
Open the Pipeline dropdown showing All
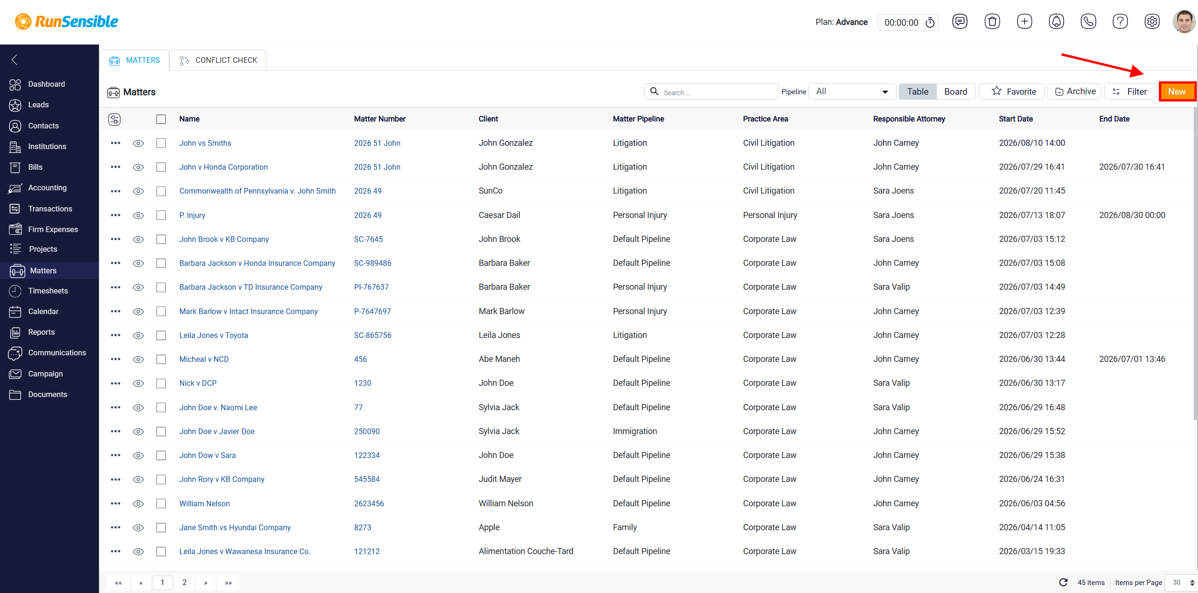point(852,91)
